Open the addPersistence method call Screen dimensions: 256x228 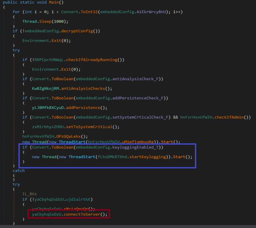coord(83,108)
